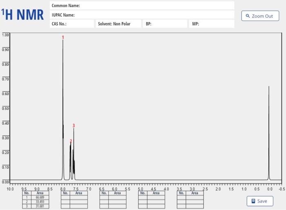Click the BP field
The image size is (286, 210).
point(165,24)
